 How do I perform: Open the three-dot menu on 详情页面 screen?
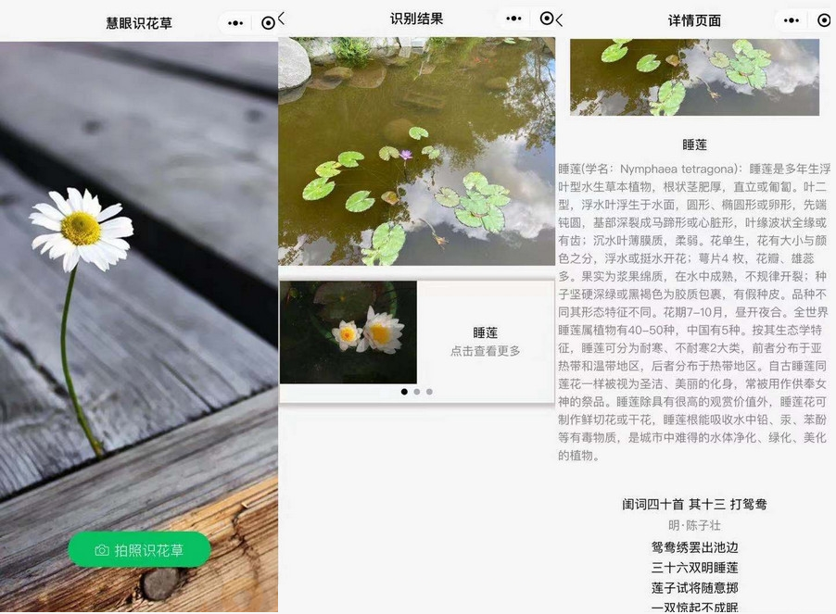click(x=792, y=20)
